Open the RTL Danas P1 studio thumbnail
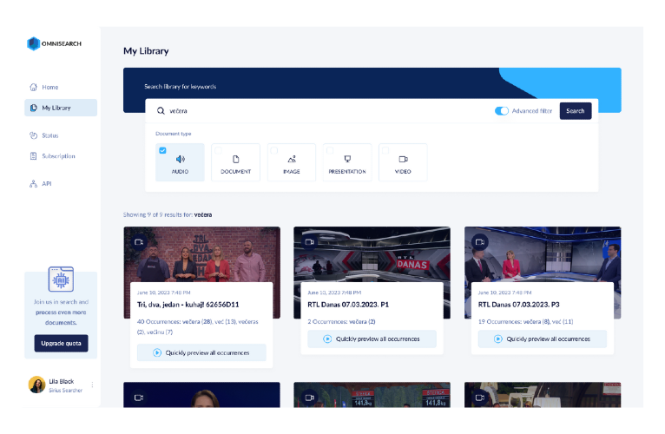 372,254
